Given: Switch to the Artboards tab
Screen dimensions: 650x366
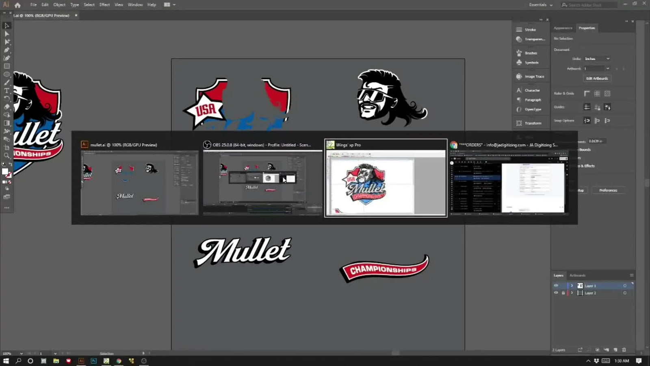Looking at the screenshot, I should click(577, 275).
